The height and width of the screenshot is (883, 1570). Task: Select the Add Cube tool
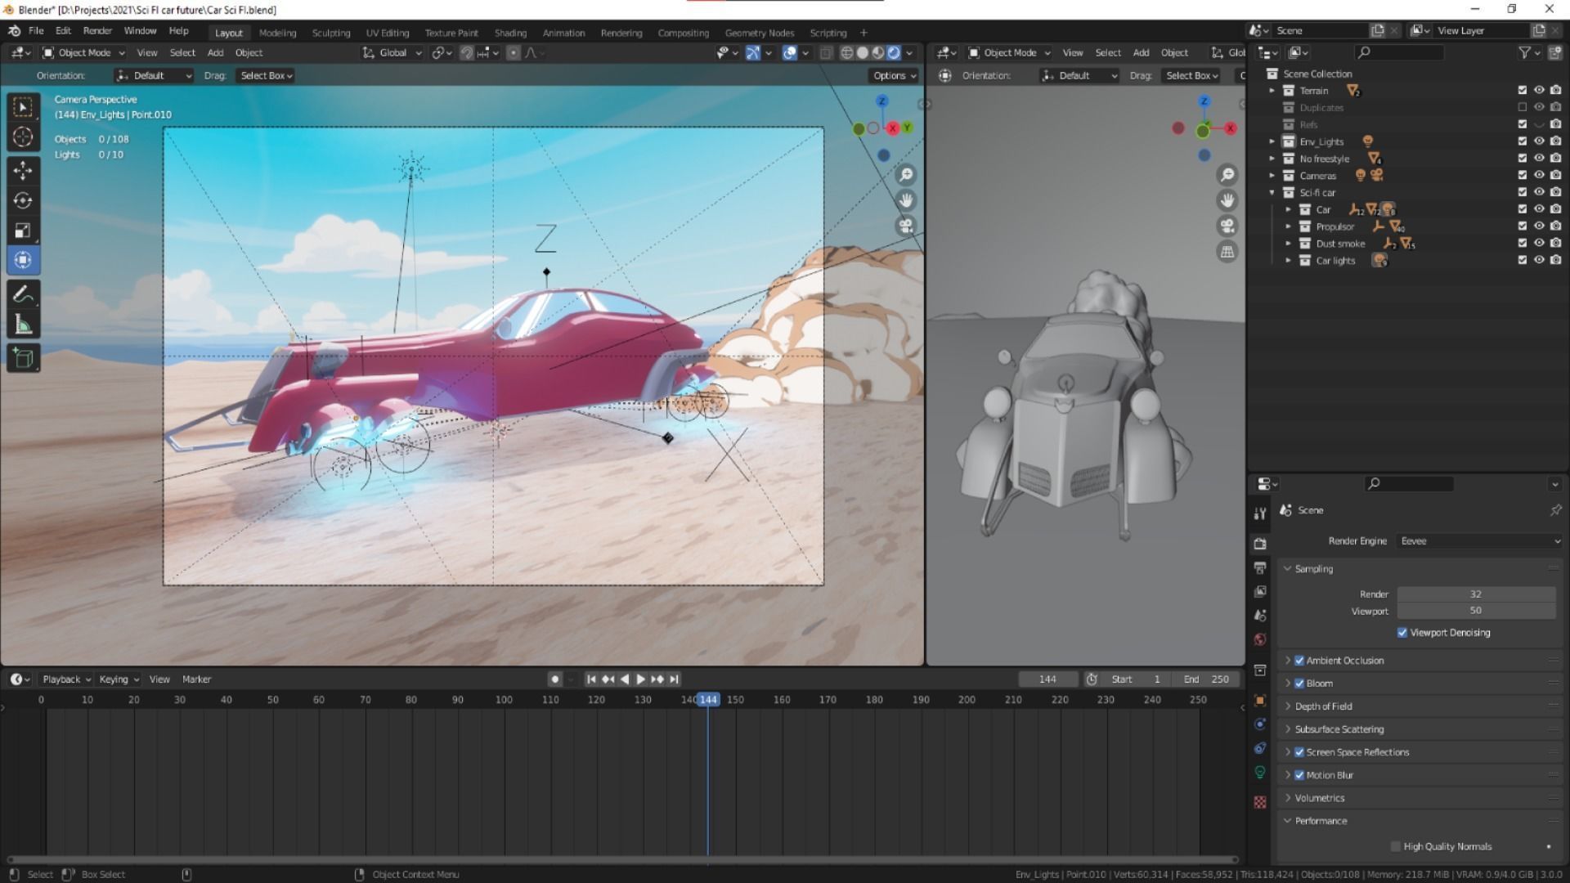click(x=23, y=358)
